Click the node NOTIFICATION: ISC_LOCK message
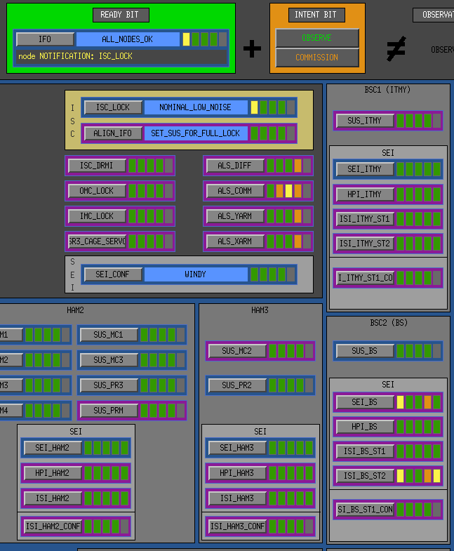Screen dimensions: 454x551 click(x=76, y=56)
